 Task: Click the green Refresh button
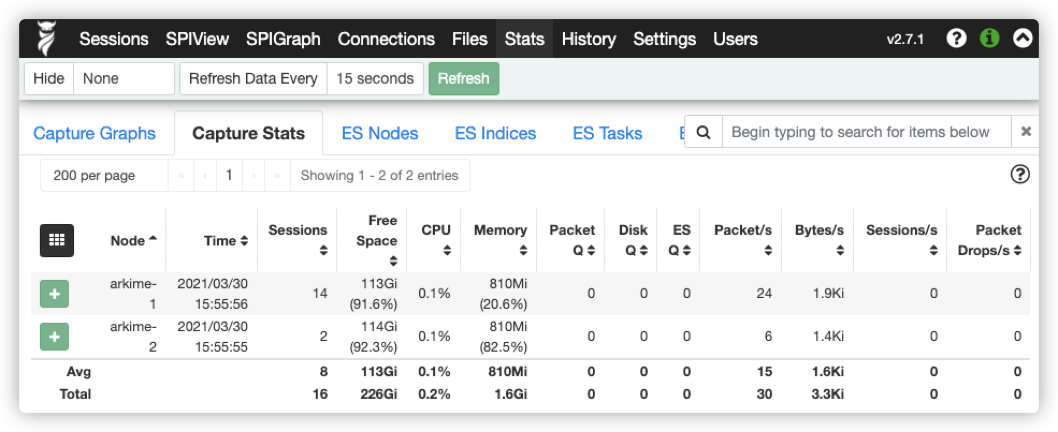pyautogui.click(x=463, y=79)
